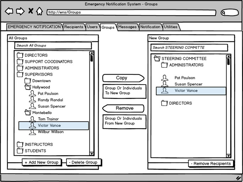
Task: Click the Search All Groups field
Action: pyautogui.click(x=53, y=45)
